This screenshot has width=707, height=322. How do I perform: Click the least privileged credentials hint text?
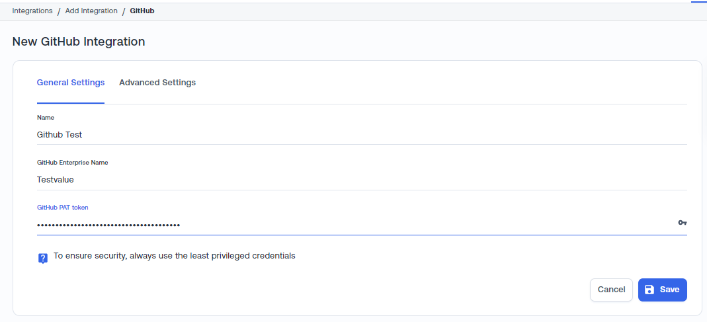coord(174,255)
